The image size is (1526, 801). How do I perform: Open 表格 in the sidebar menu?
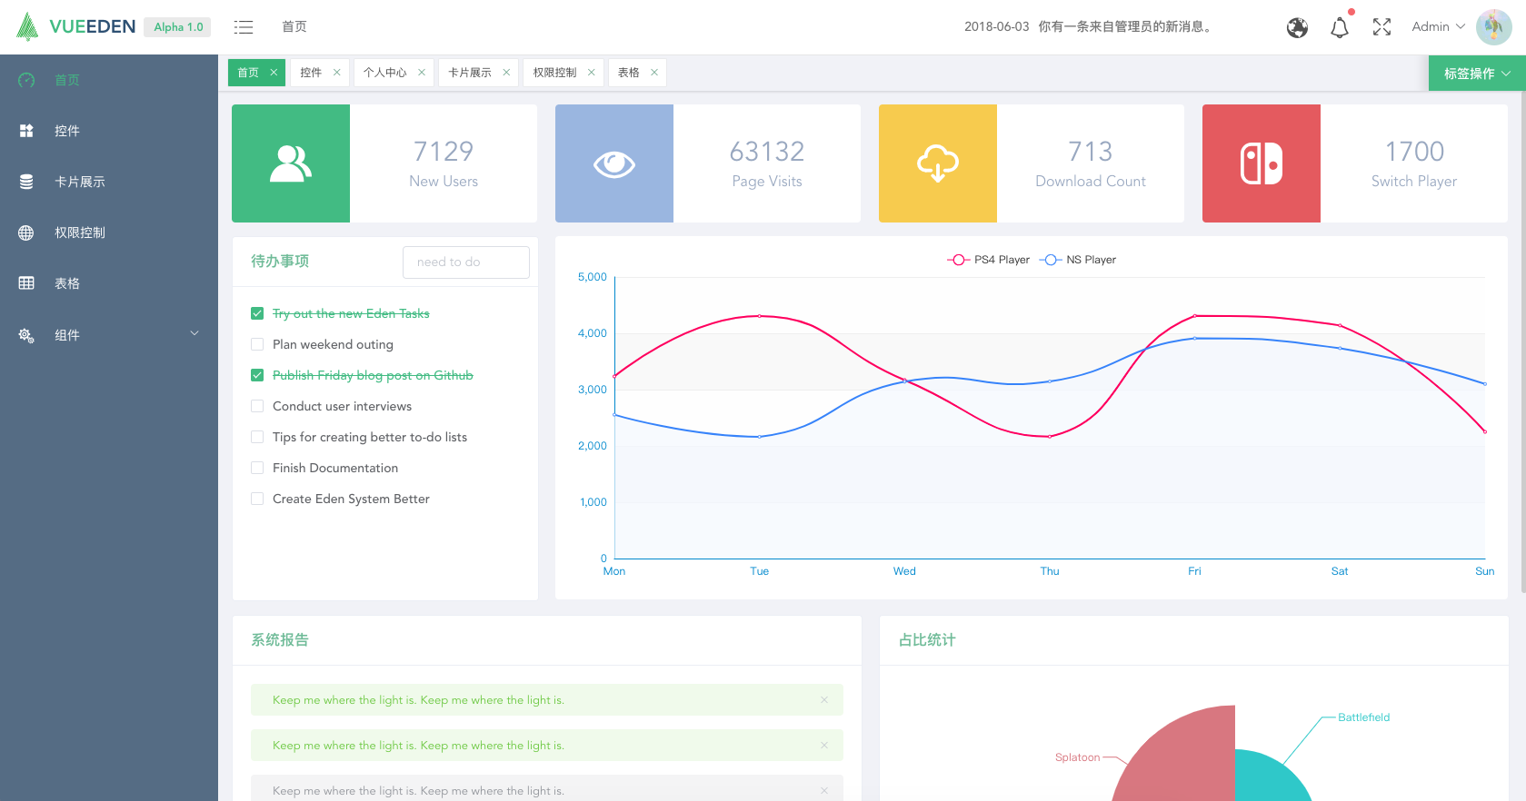pyautogui.click(x=109, y=283)
